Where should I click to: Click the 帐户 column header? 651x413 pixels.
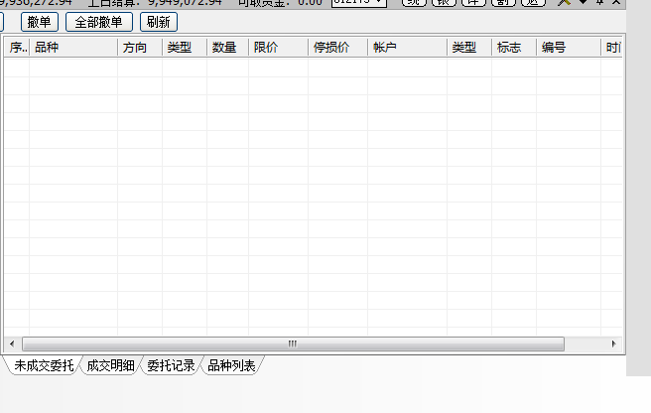406,48
